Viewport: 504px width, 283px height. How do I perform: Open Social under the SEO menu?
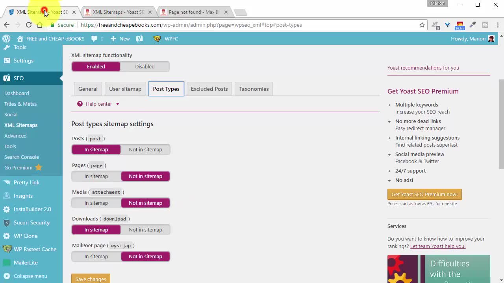tap(11, 114)
